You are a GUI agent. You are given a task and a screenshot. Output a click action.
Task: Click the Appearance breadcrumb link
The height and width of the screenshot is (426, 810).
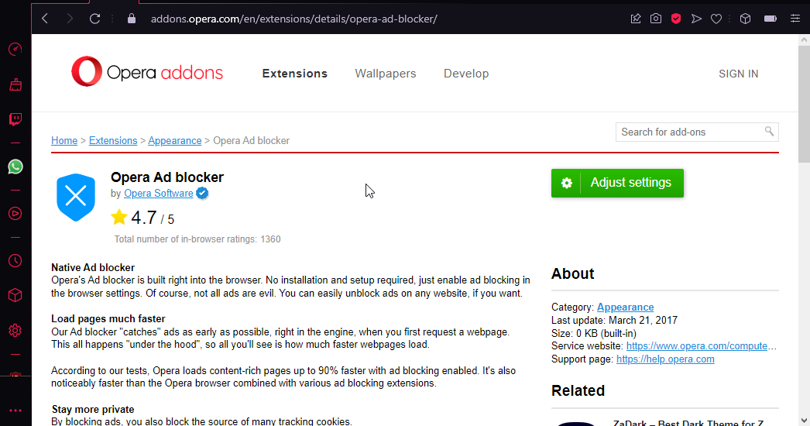tap(174, 141)
